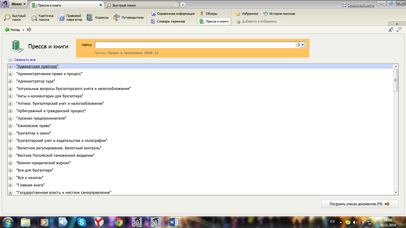This screenshot has height=228, width=406.
Task: Open Обзоры section
Action: [x=208, y=14]
